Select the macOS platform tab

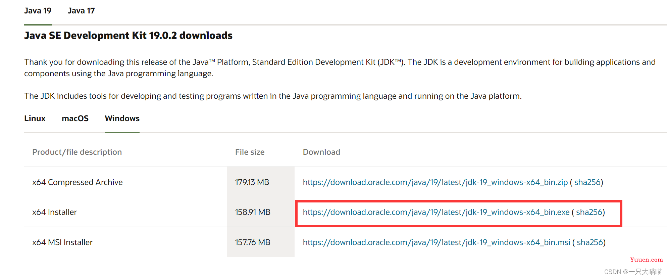click(x=75, y=119)
